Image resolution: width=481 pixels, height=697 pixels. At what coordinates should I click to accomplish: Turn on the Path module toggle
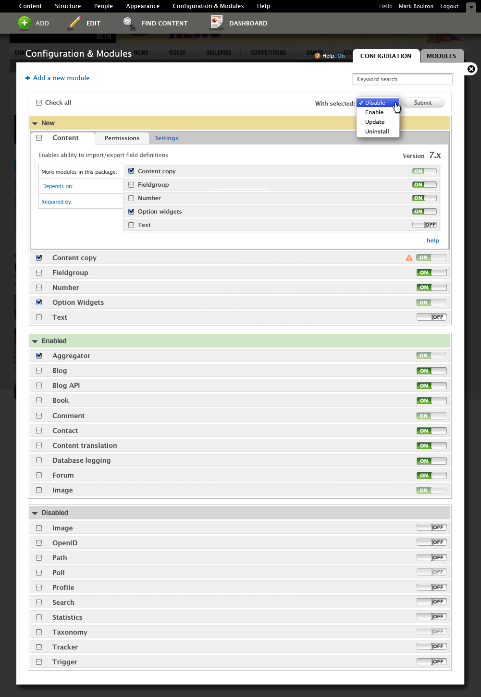point(432,557)
